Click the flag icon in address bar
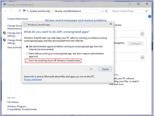 (24, 11)
